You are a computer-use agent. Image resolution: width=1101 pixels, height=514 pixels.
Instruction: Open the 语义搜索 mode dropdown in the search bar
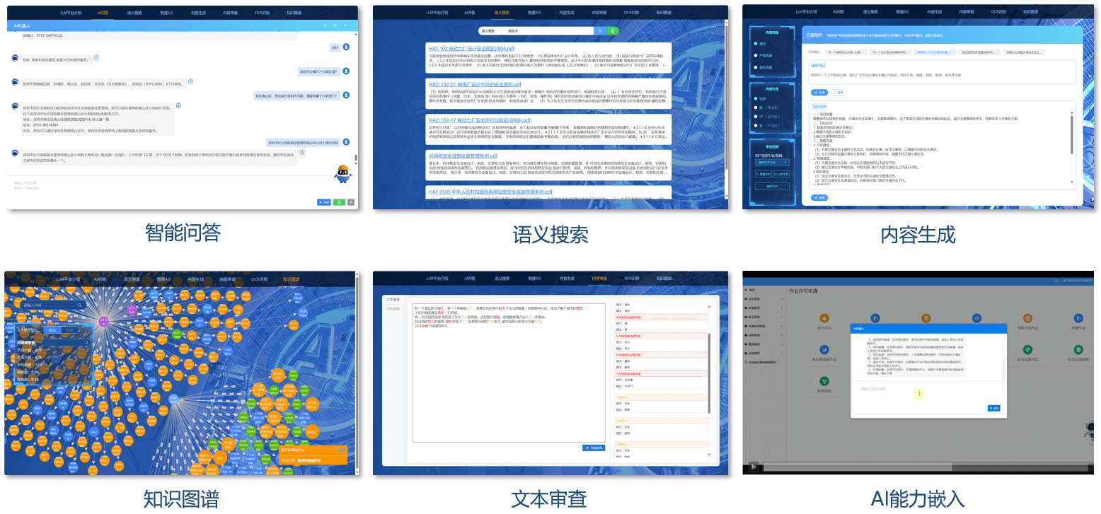pyautogui.click(x=491, y=31)
